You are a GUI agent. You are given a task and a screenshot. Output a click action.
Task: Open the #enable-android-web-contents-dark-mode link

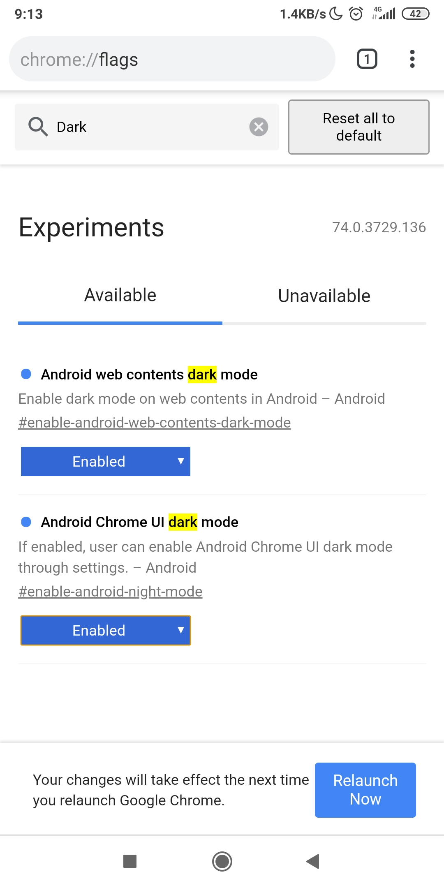[x=155, y=423]
